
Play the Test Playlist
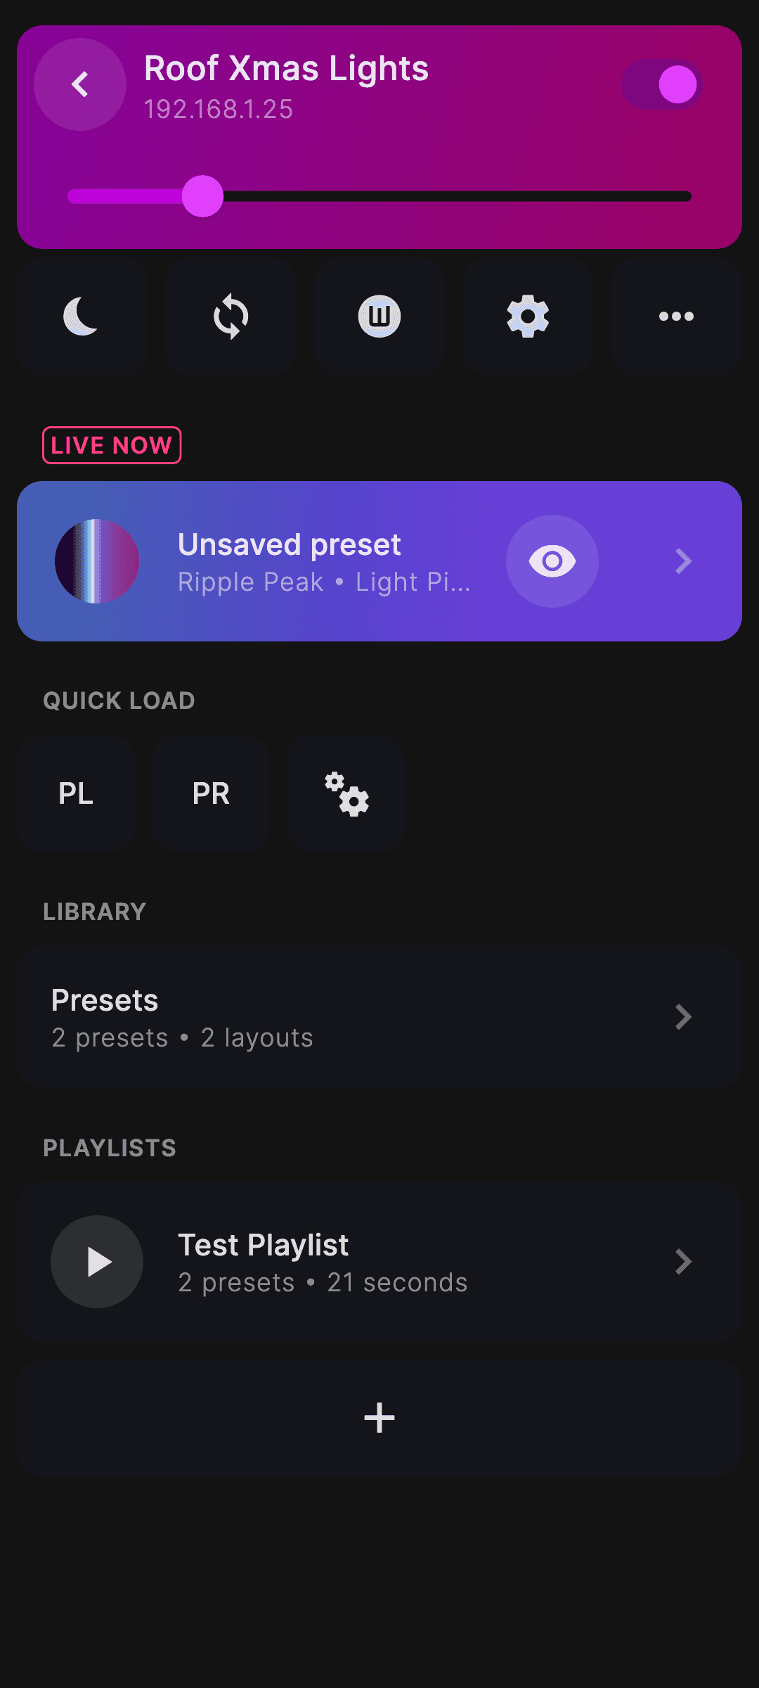97,1262
